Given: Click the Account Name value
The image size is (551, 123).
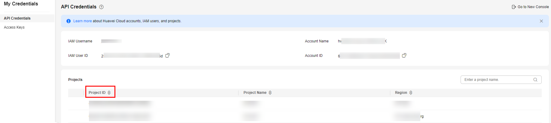Looking at the screenshot, I should pos(363,41).
